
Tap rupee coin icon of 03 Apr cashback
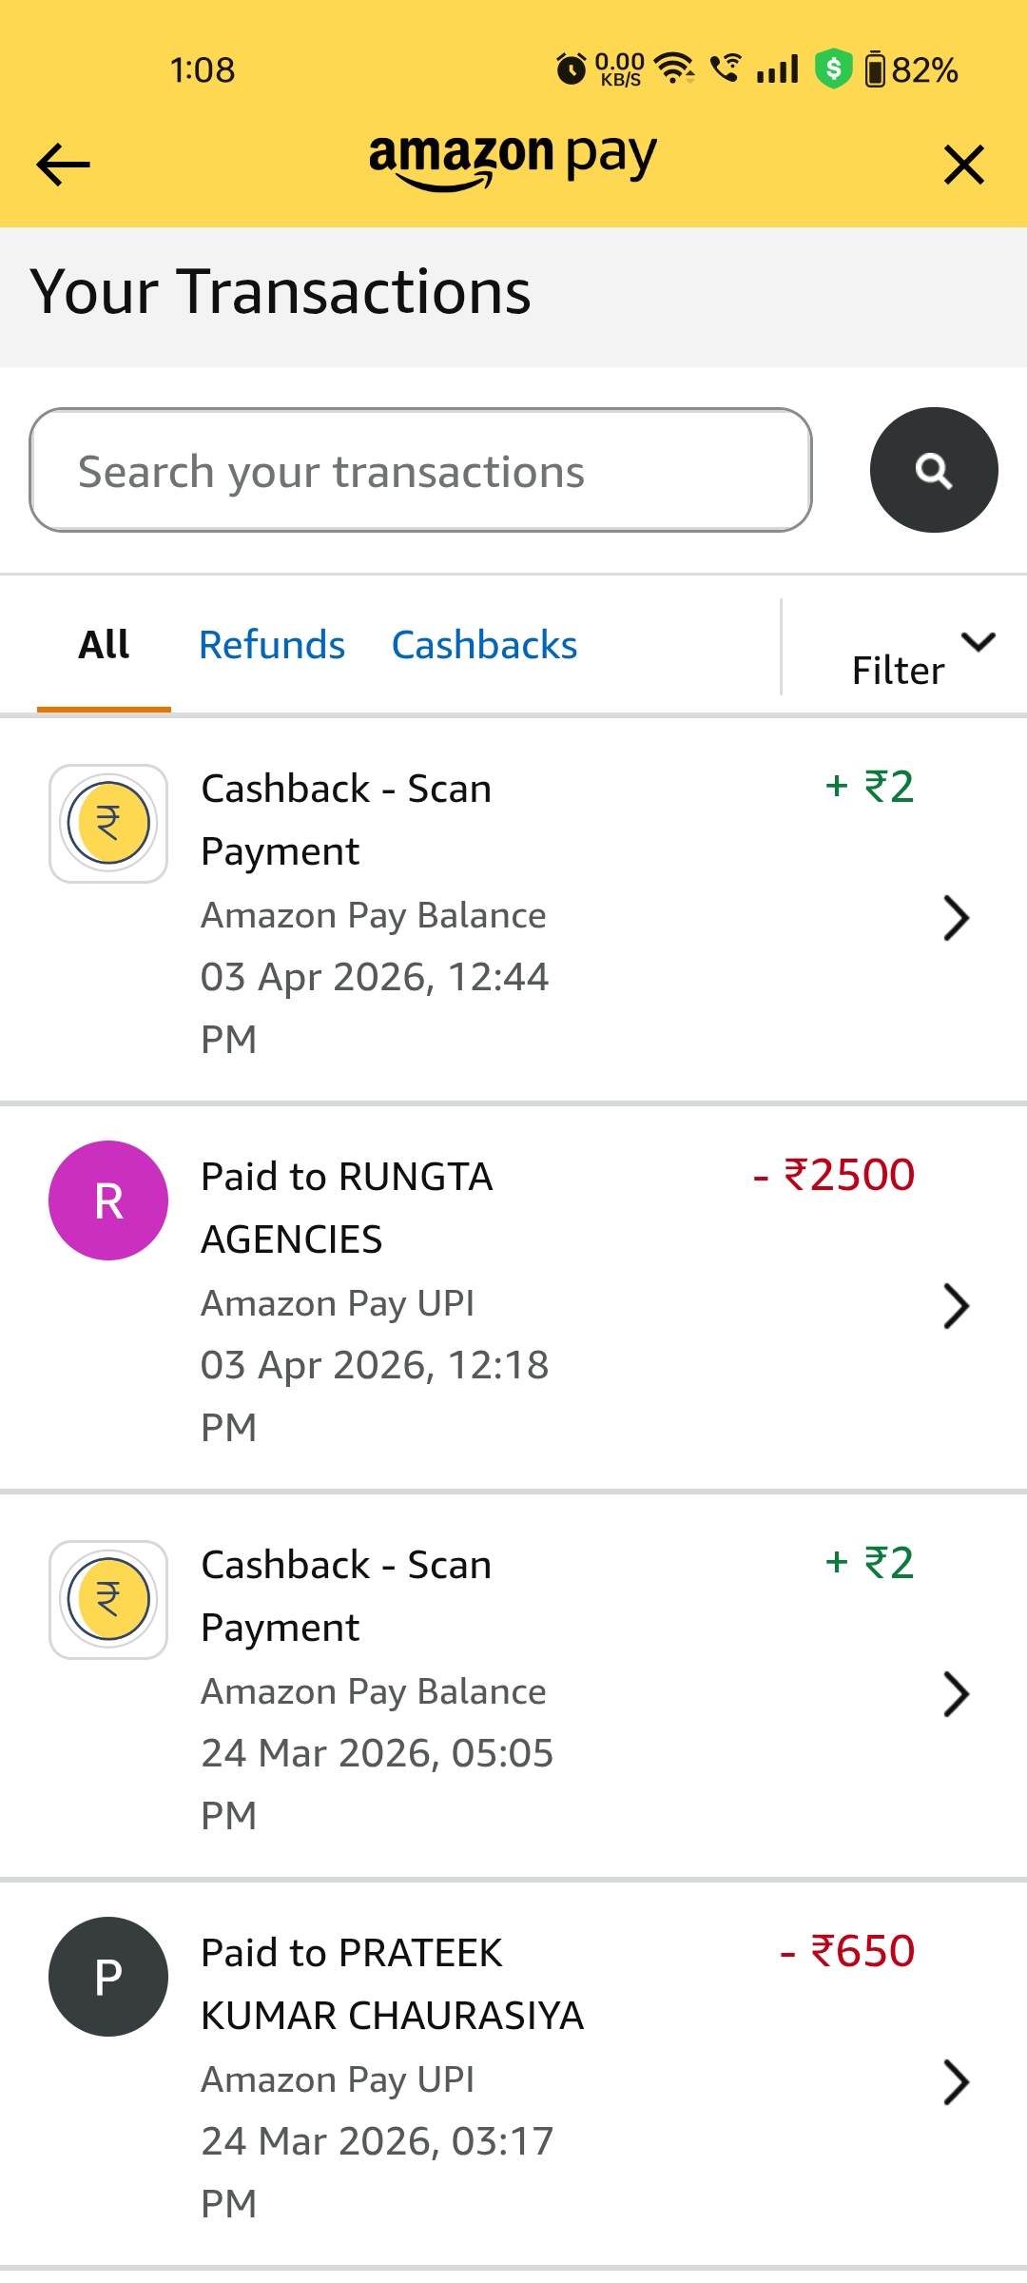pyautogui.click(x=108, y=823)
